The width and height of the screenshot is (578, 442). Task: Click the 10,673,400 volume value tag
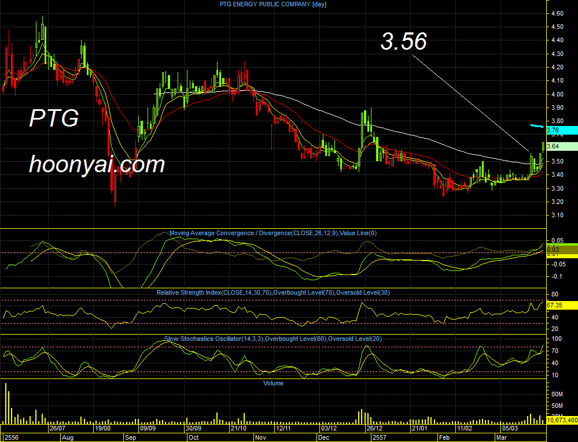pyautogui.click(x=562, y=420)
